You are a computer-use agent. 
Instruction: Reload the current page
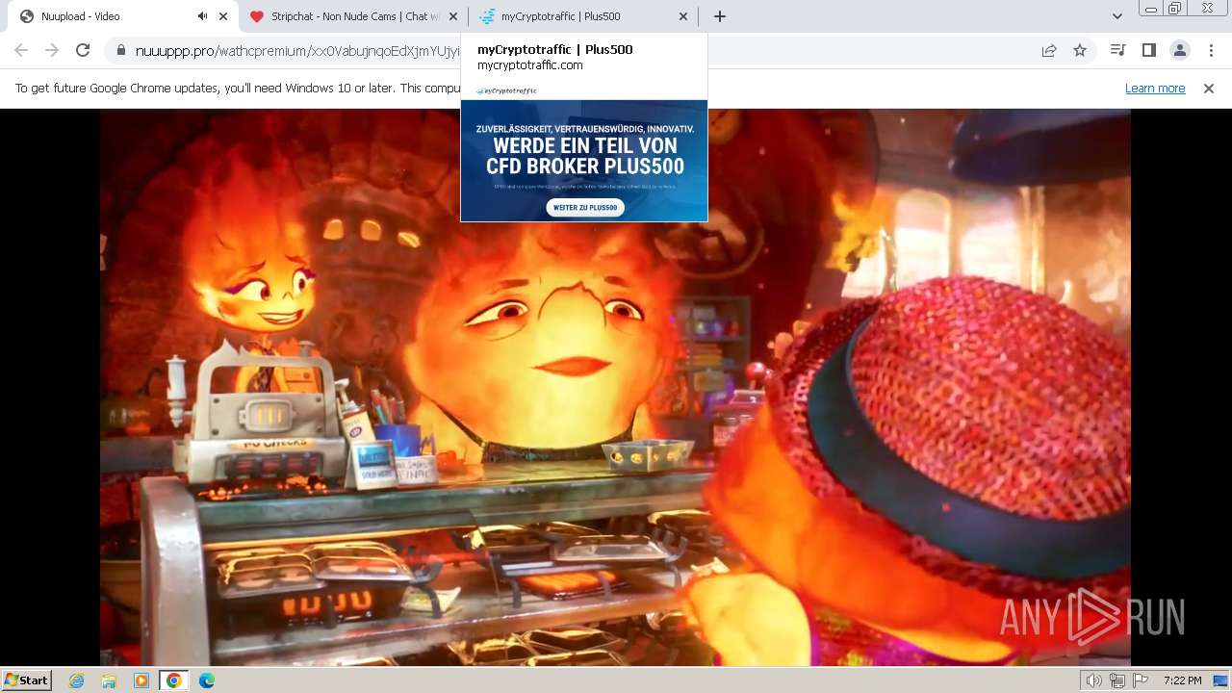pyautogui.click(x=83, y=50)
